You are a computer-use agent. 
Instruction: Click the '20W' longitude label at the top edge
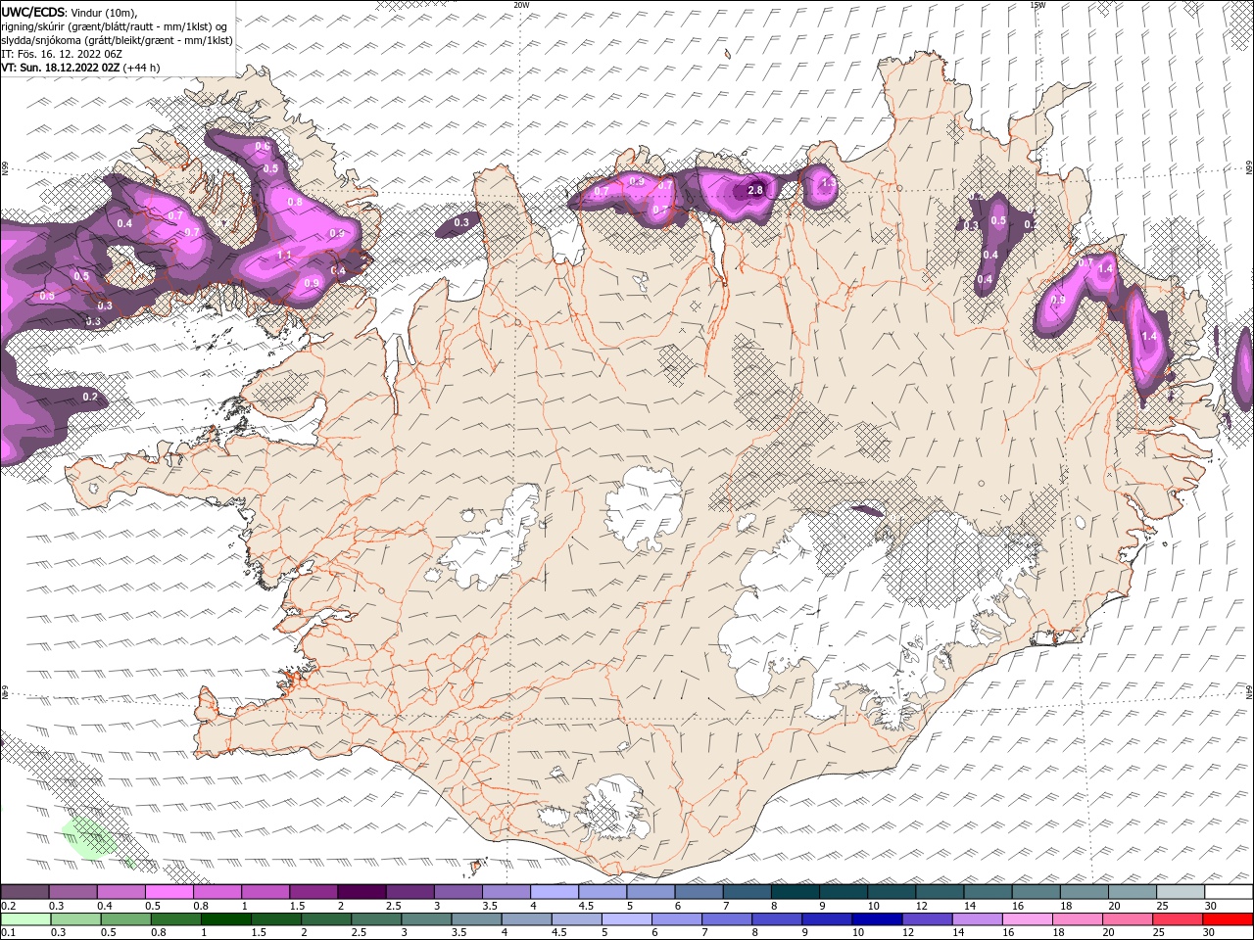[x=521, y=5]
